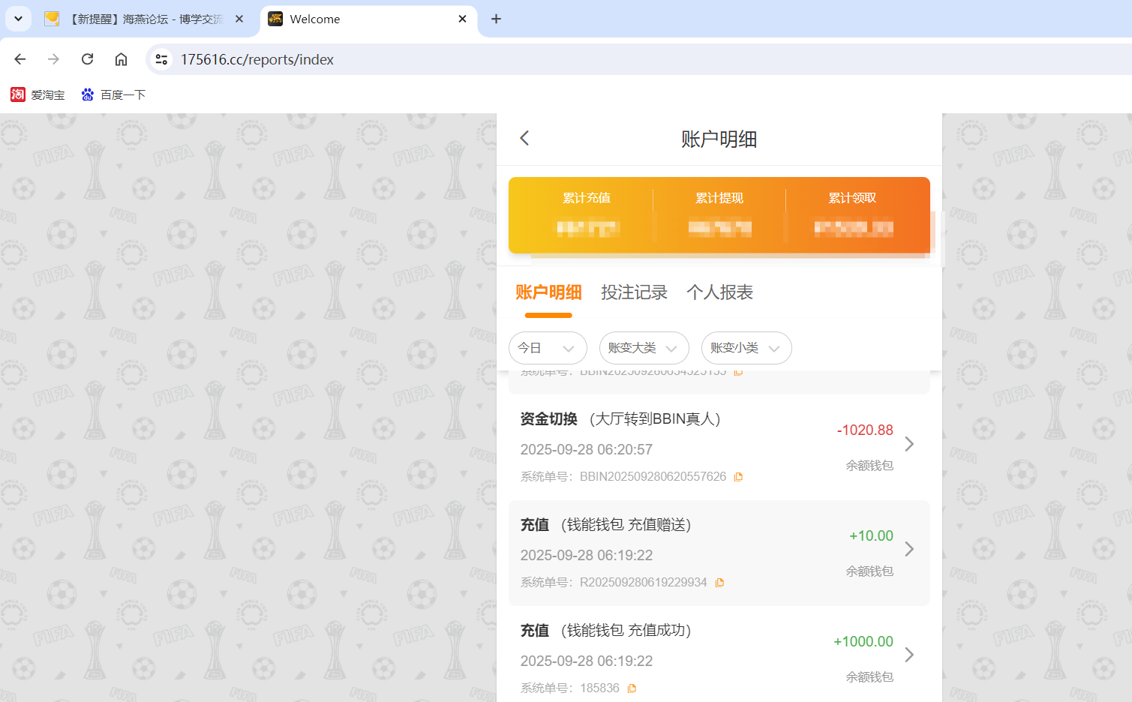Open the 今日 date filter dropdown
The image size is (1132, 702).
pos(548,347)
